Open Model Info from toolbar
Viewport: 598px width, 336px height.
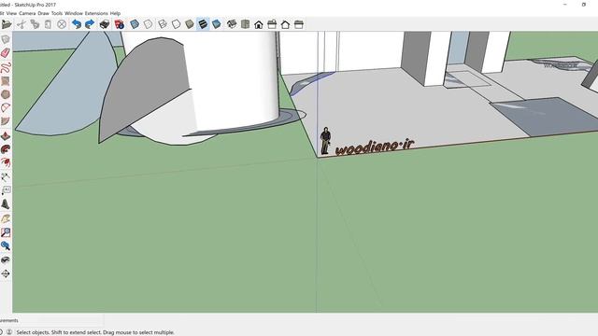point(120,24)
